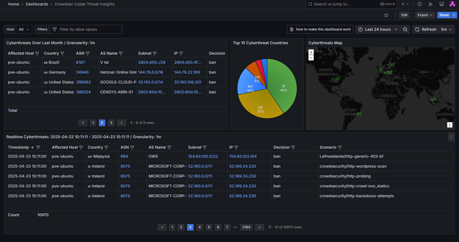Screen dimensions: 459x242
Task: Open the Host variable dropdown
Action: tap(24, 29)
